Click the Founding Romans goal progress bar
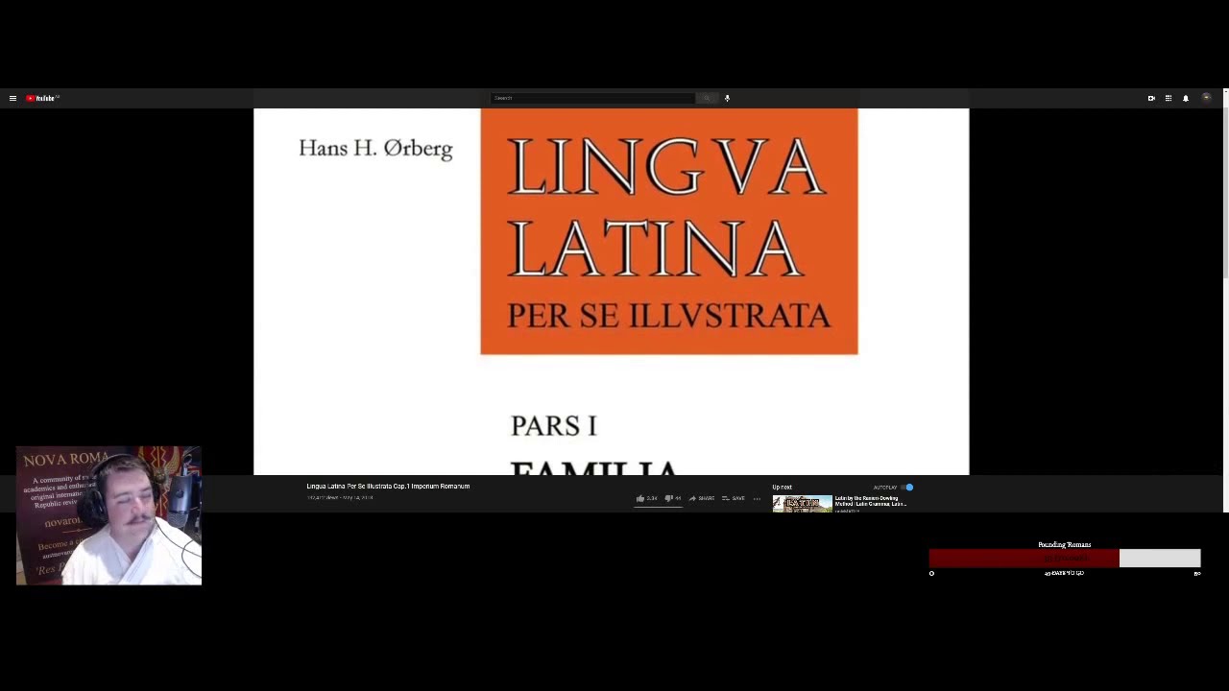This screenshot has width=1229, height=691. 1065,559
